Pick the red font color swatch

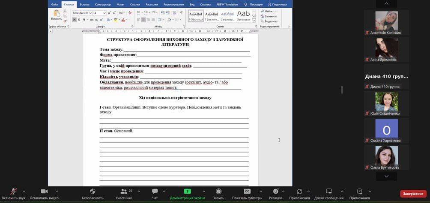pos(123,20)
